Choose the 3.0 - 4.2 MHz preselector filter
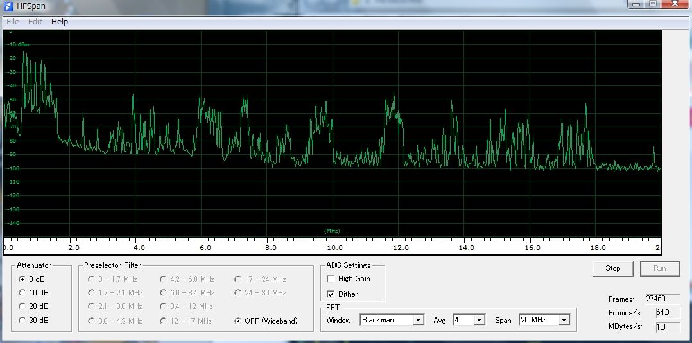This screenshot has width=692, height=343. click(x=115, y=321)
